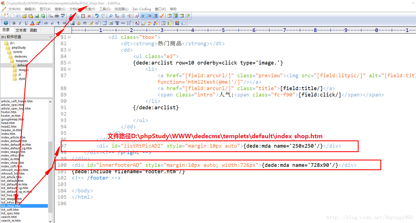The image size is (416, 223).
Task: Open the 工具(G) menu
Action: click(105, 9)
